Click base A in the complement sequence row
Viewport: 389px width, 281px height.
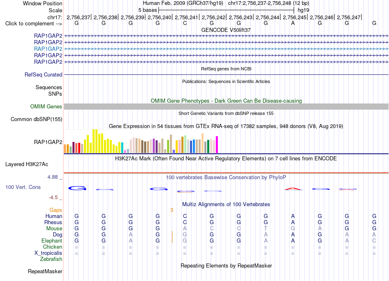[x=293, y=23]
